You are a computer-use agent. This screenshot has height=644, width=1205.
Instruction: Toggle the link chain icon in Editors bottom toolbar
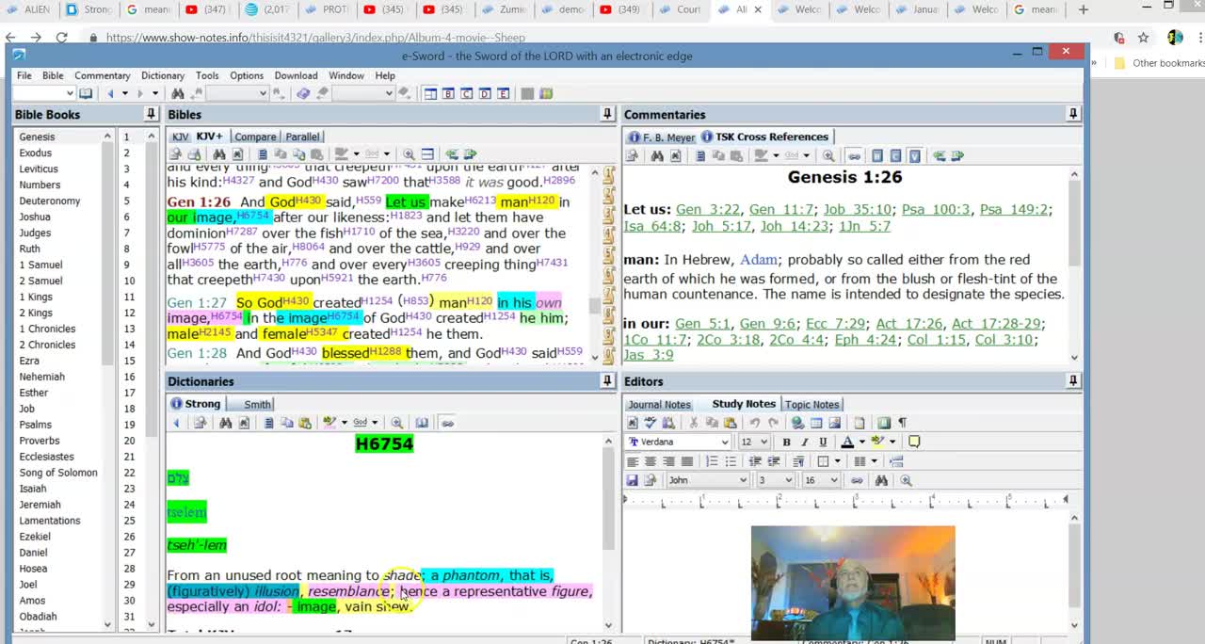click(x=857, y=480)
